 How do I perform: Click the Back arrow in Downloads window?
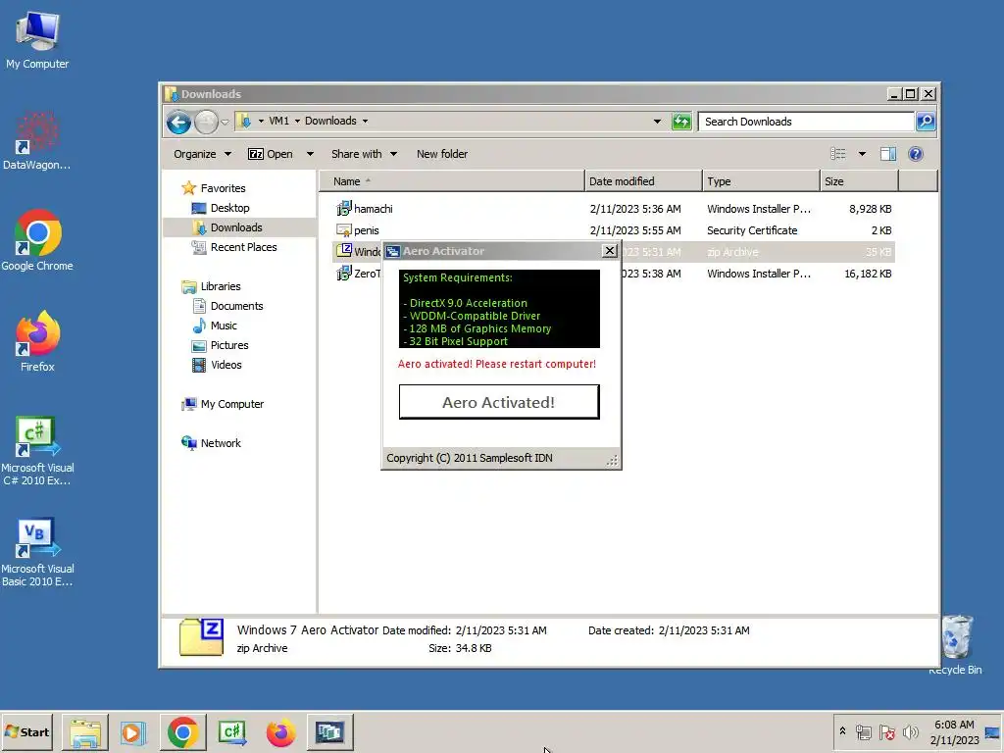tap(178, 122)
